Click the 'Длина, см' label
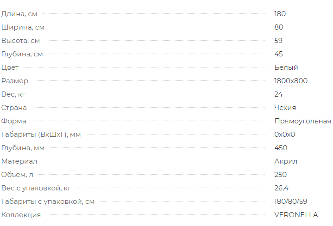Viewport: 333px width, 226px height. coord(19,14)
